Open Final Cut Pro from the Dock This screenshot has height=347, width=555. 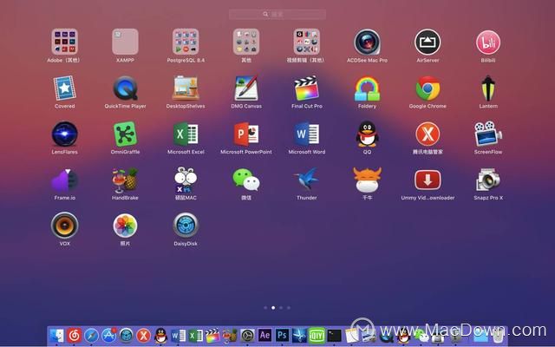point(212,335)
